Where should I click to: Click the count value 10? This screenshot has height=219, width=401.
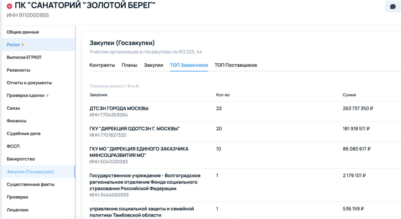(x=219, y=149)
